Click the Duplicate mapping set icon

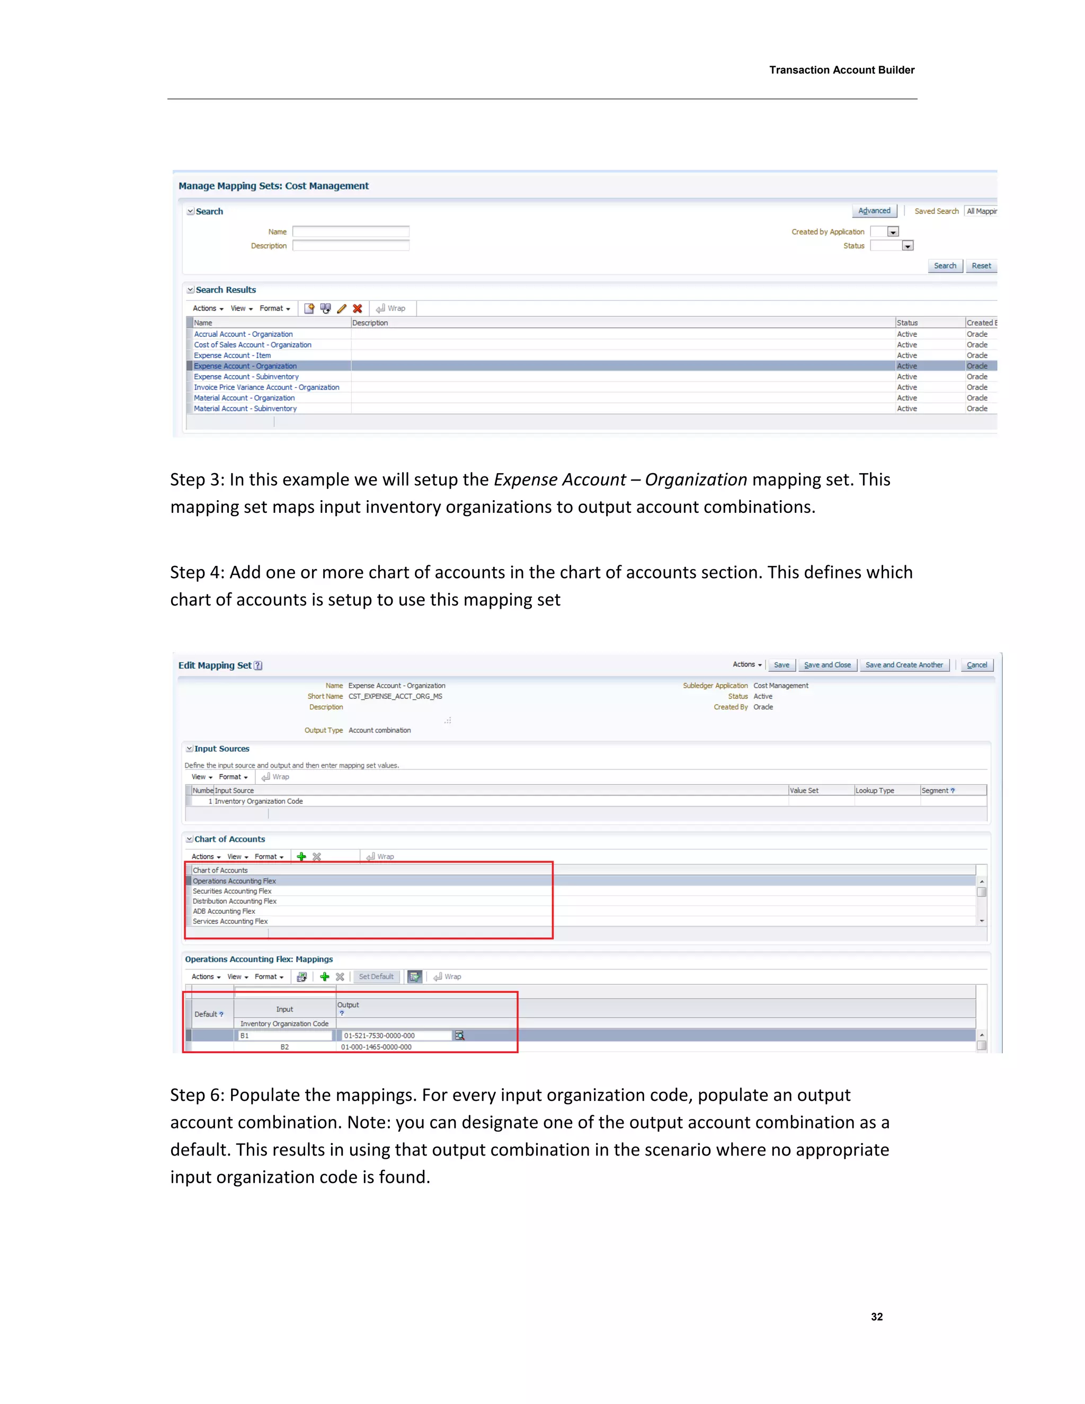[x=325, y=308]
